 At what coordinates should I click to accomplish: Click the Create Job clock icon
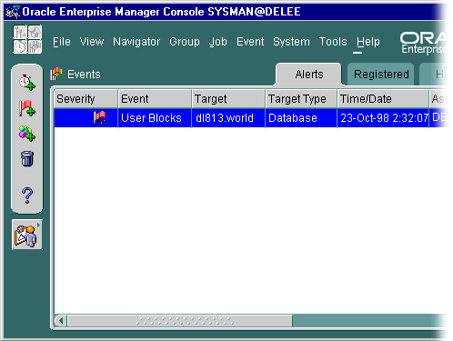(27, 82)
